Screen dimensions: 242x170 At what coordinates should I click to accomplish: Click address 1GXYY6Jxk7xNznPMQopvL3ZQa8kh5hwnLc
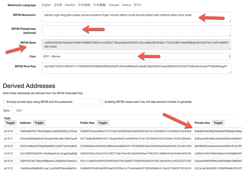tap(48, 161)
